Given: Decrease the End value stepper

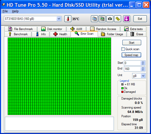Looking at the screenshot, I should [x=143, y=70].
